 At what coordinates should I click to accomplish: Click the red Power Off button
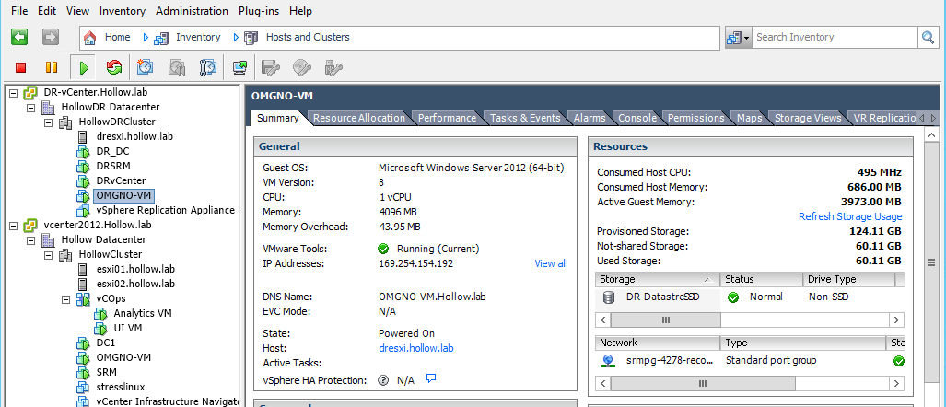pyautogui.click(x=21, y=67)
